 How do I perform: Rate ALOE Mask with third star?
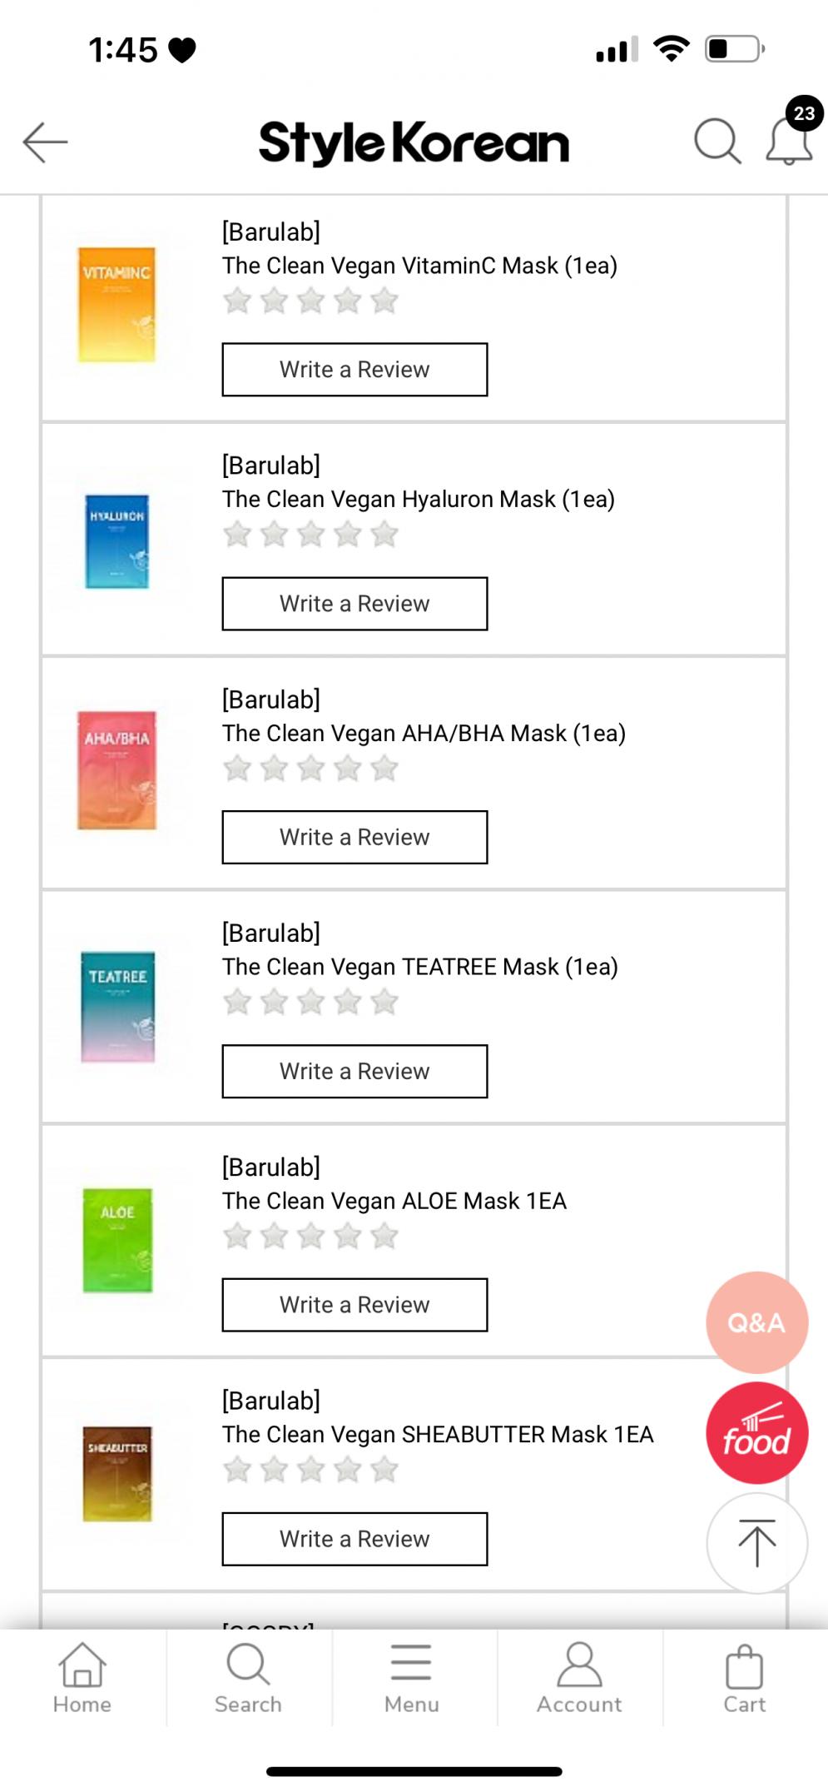[x=311, y=1236]
